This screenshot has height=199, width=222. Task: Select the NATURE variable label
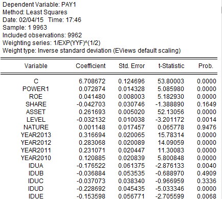[x=36, y=127]
